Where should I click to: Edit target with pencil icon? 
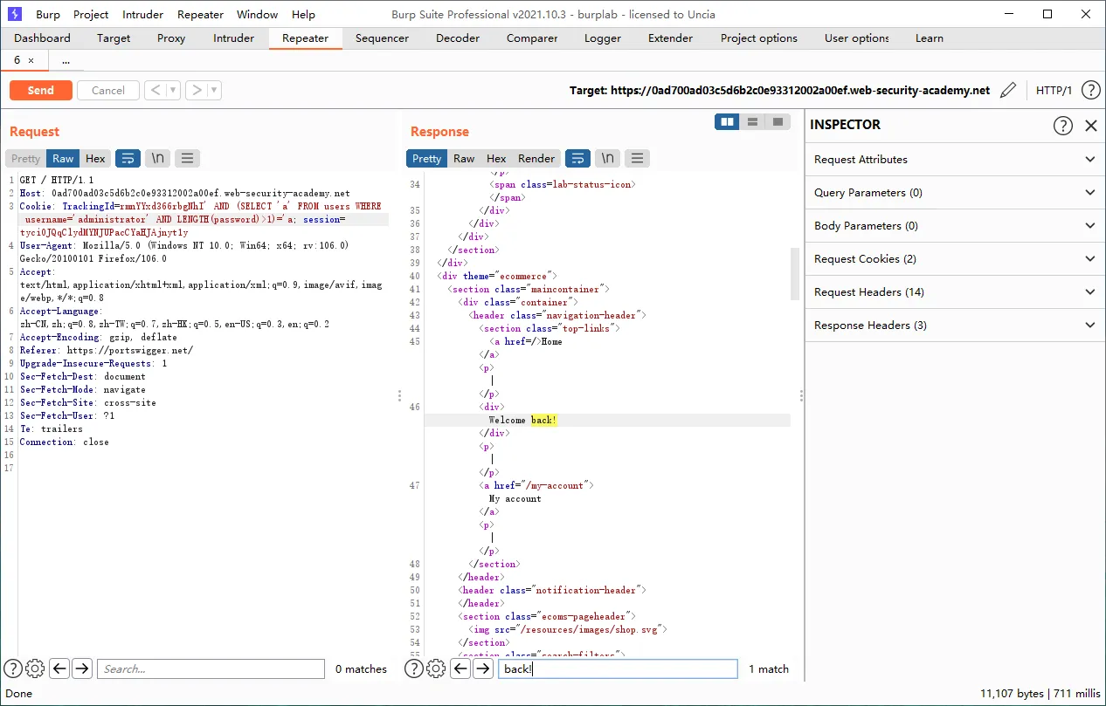pyautogui.click(x=1008, y=90)
